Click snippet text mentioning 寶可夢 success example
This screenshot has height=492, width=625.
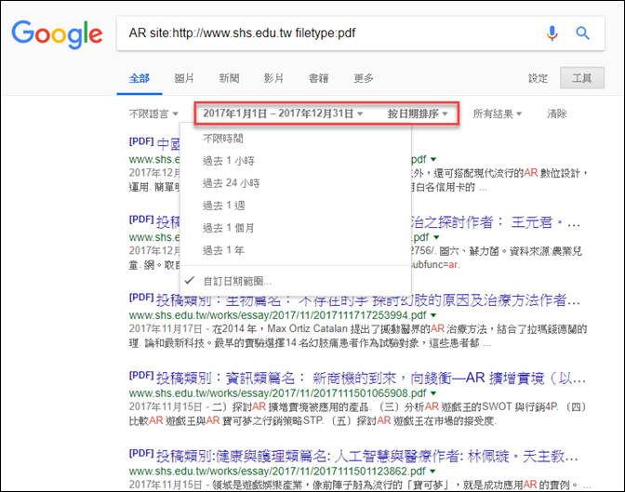360,485
